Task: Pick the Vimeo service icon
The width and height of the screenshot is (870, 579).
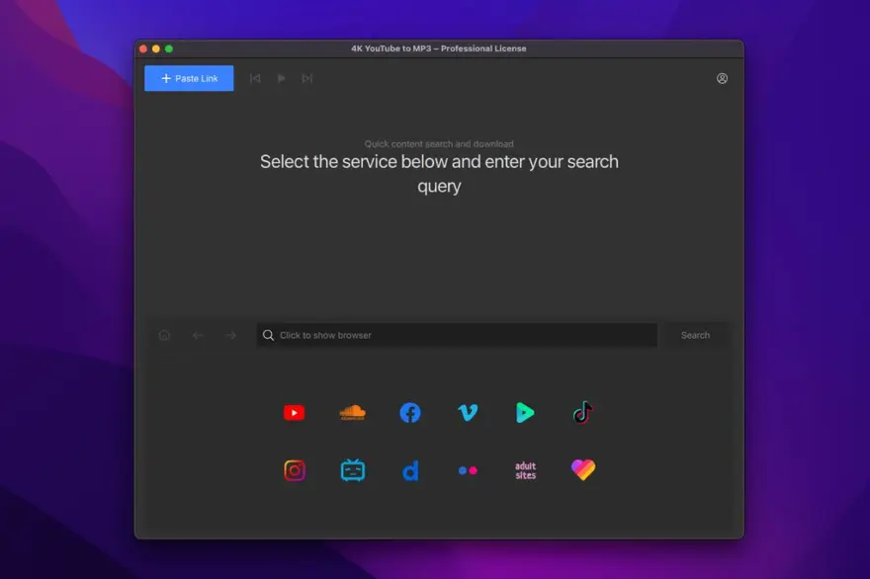Action: coord(468,413)
